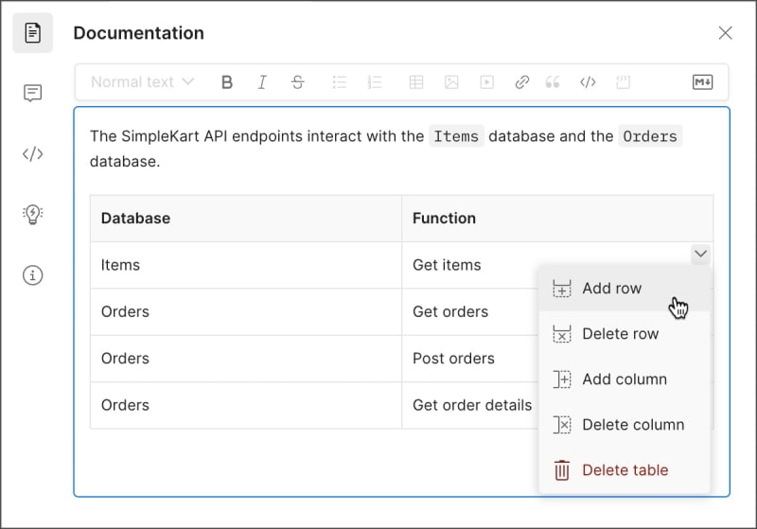Close the Documentation panel
Image resolution: width=757 pixels, height=529 pixels.
point(726,33)
